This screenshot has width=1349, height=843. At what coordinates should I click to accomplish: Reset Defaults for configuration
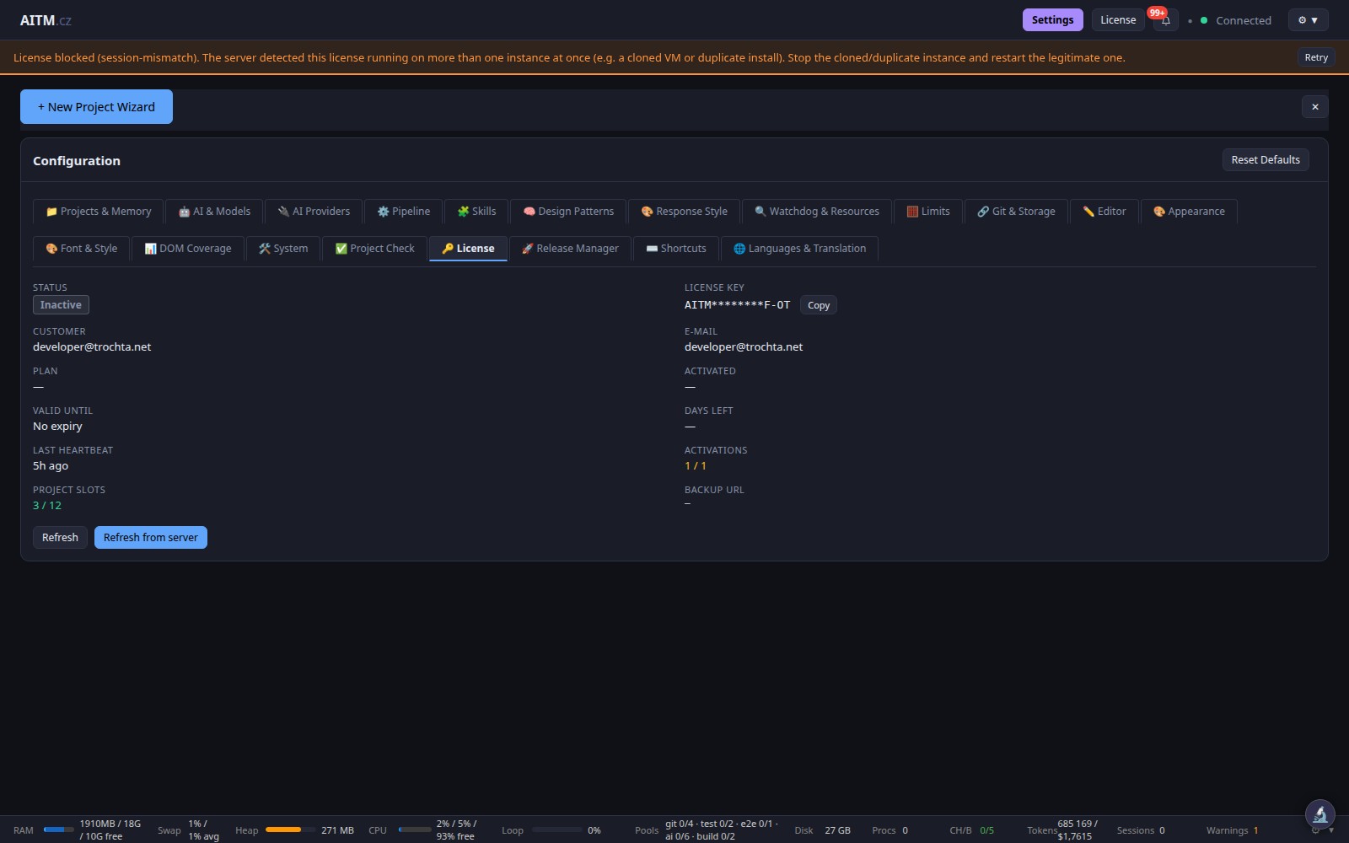[1266, 160]
